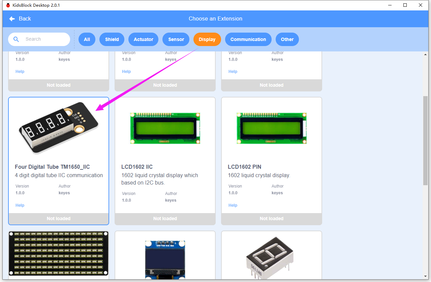The width and height of the screenshot is (431, 282).
Task: Filter extensions by Communication
Action: [248, 39]
